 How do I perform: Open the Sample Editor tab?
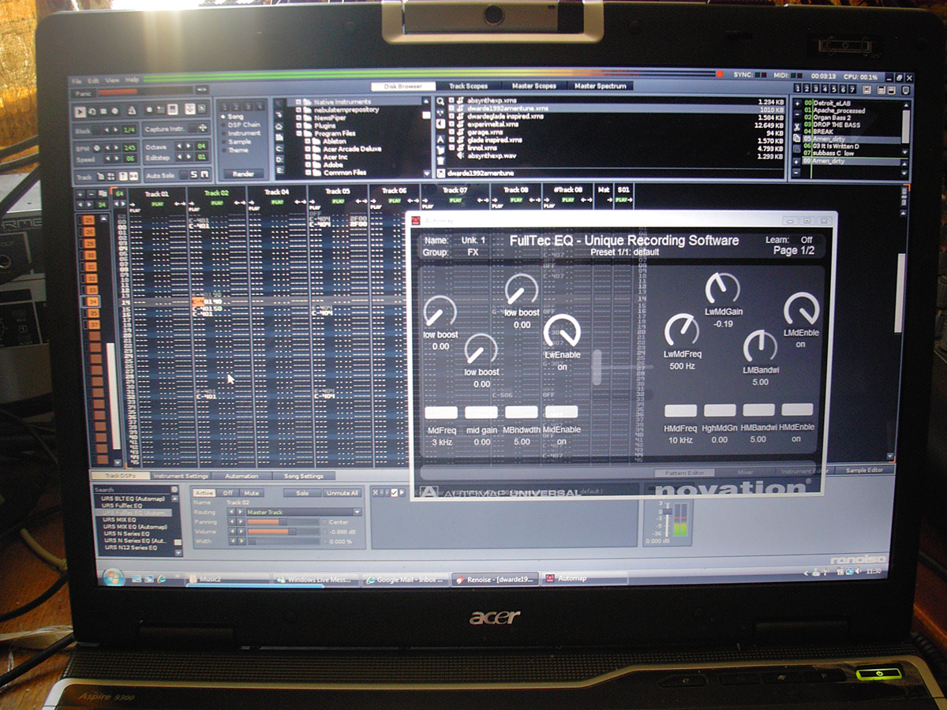point(865,470)
